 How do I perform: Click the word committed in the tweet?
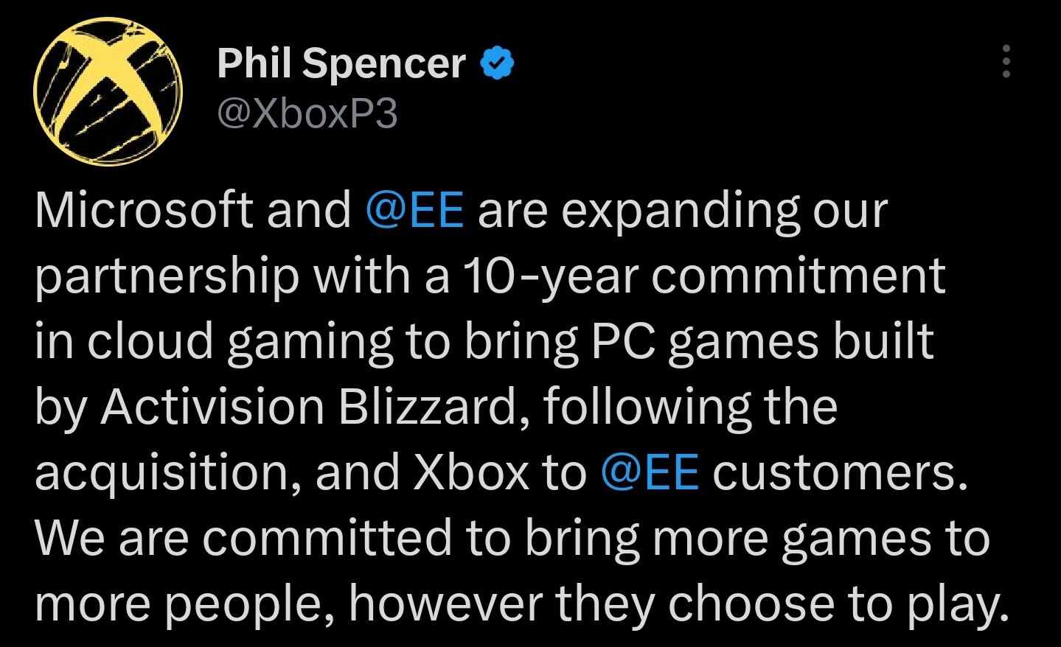(x=327, y=538)
